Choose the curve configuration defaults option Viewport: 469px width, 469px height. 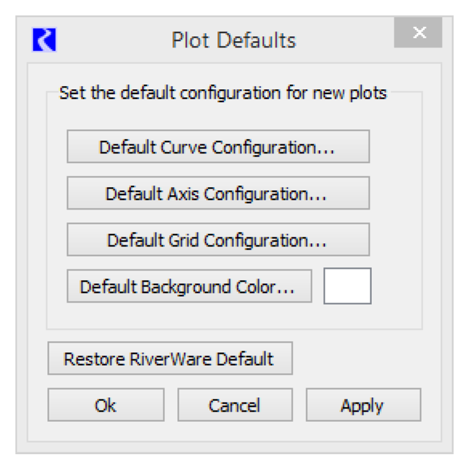[218, 147]
